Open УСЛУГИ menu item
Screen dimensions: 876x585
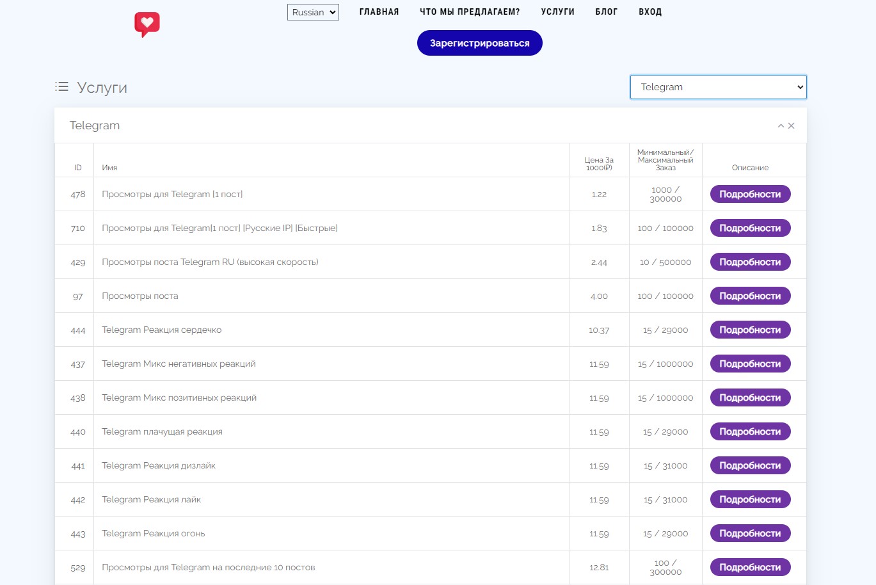[x=557, y=12]
